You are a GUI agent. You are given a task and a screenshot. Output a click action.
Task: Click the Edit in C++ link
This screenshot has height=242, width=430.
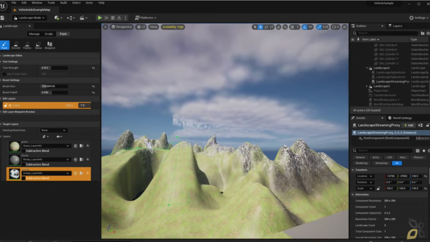click(x=422, y=138)
